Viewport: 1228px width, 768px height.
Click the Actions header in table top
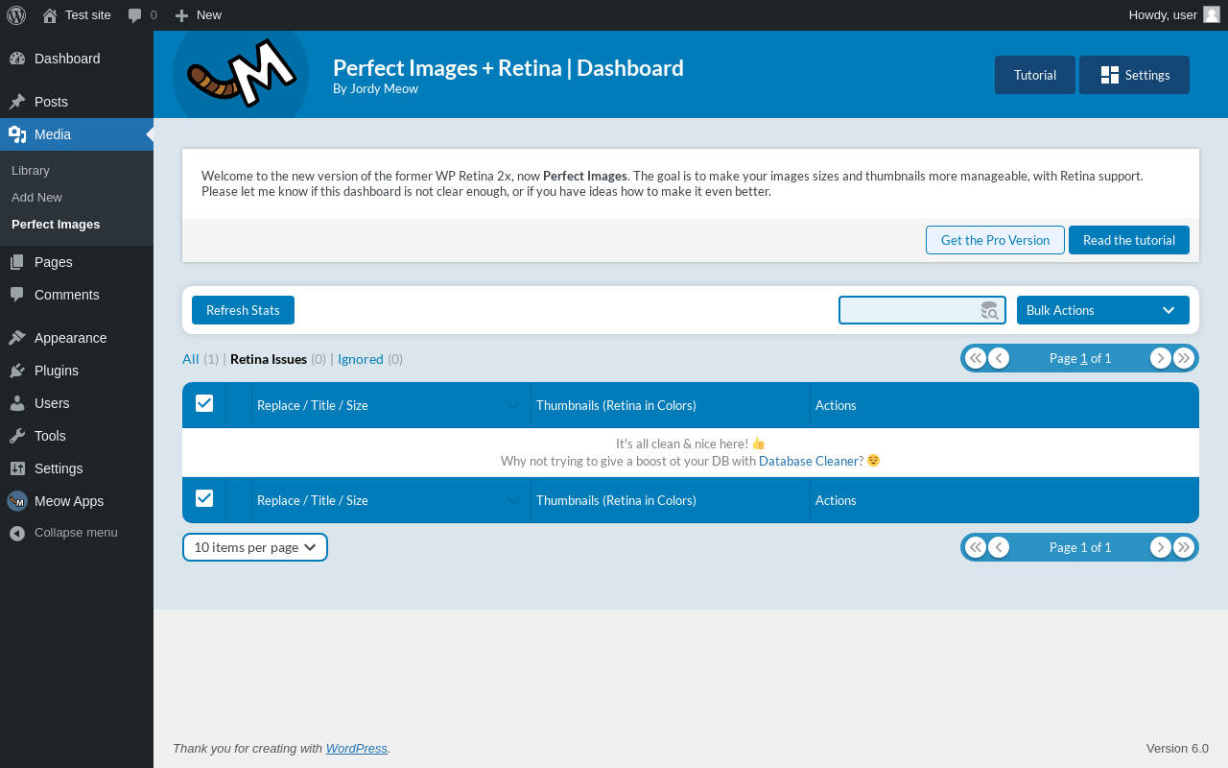[x=836, y=405]
